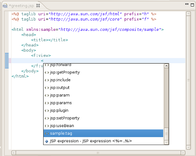Choose jsp:plugin from the completion list
Image resolution: width=196 pixels, height=156 pixels.
tap(103, 110)
